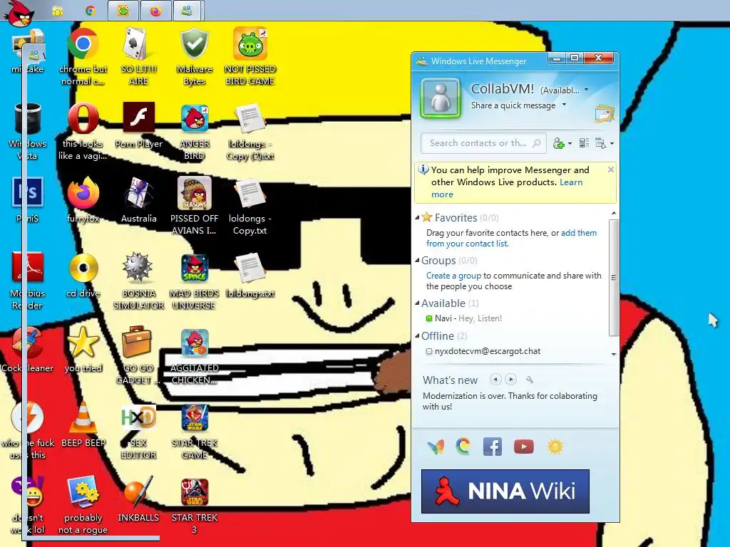Click the MSN butterfly icon
This screenshot has width=730, height=547.
(x=436, y=447)
